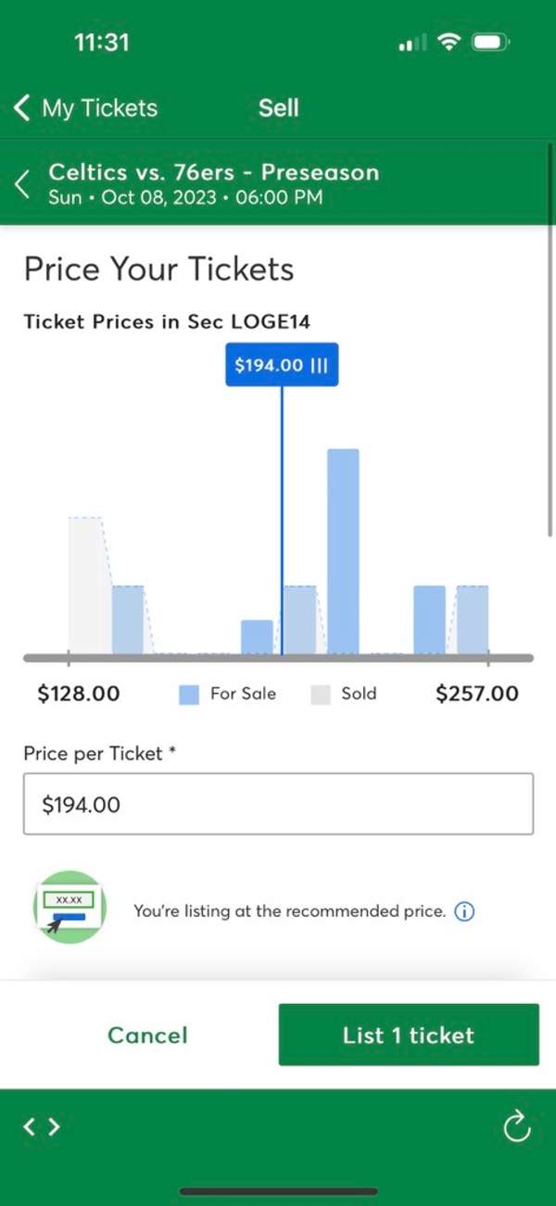
Task: Tap the Price per Ticket input field
Action: [278, 804]
